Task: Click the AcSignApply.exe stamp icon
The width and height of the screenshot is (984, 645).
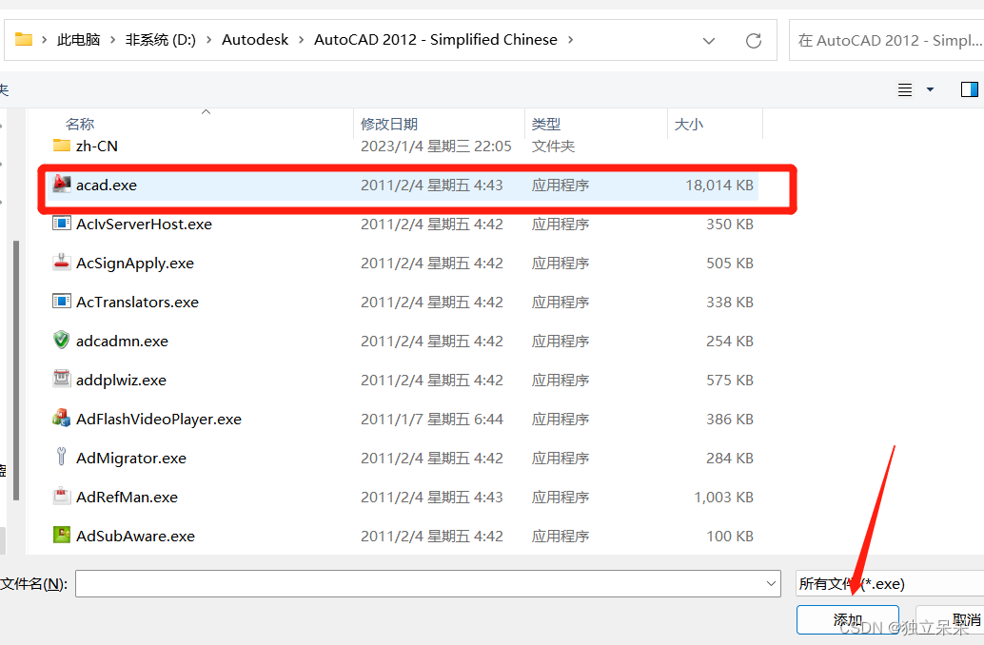Action: (x=62, y=263)
